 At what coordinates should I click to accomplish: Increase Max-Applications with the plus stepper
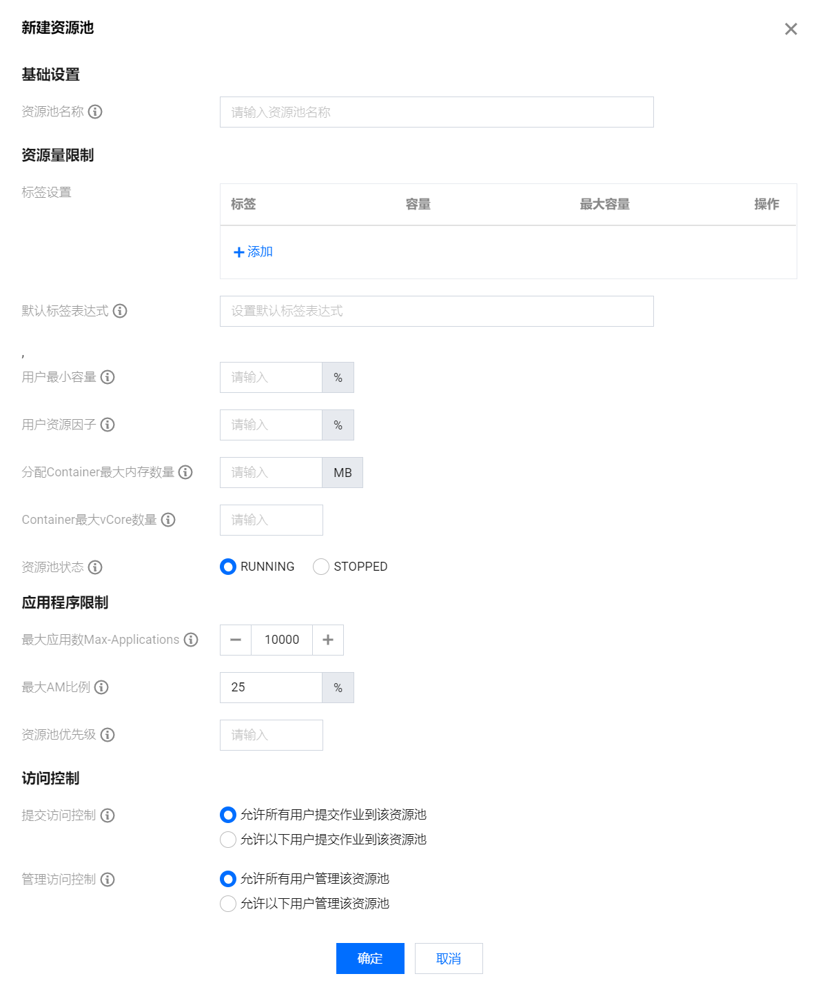coord(327,640)
